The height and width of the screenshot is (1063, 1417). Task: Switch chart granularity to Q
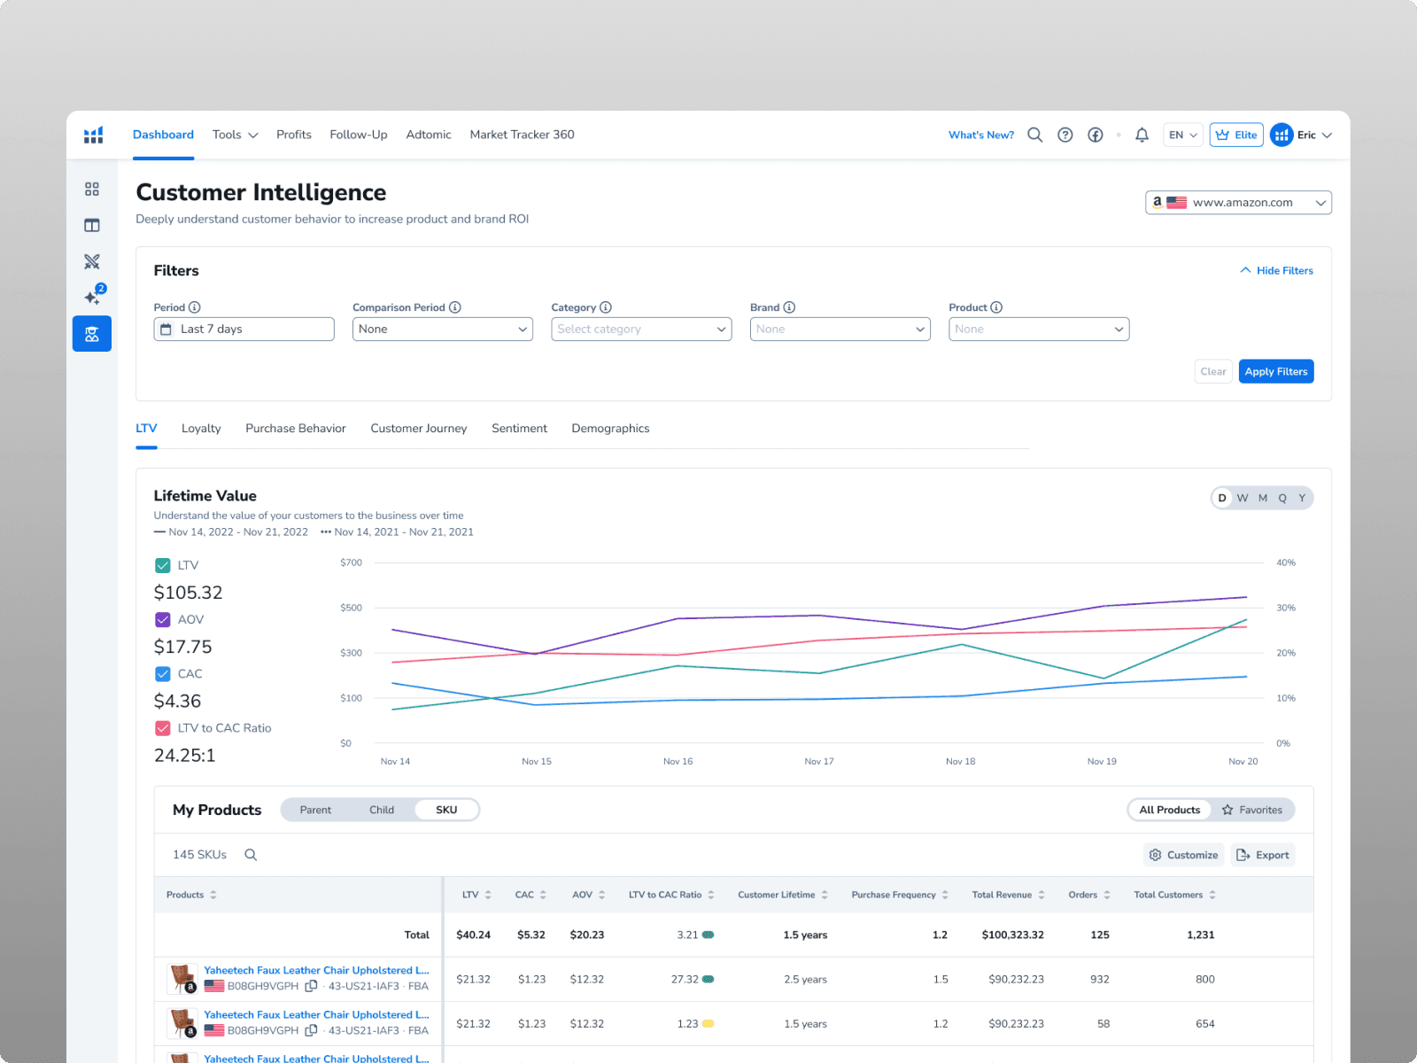(1282, 498)
